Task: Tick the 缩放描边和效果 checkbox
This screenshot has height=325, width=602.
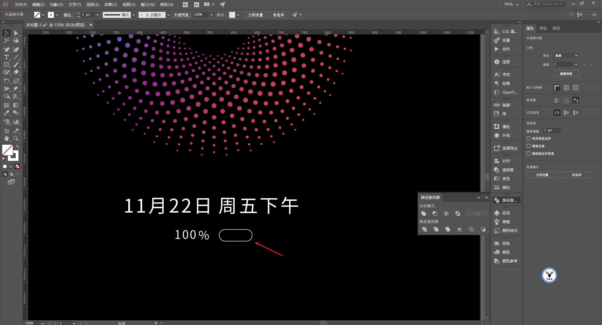Action: [529, 153]
